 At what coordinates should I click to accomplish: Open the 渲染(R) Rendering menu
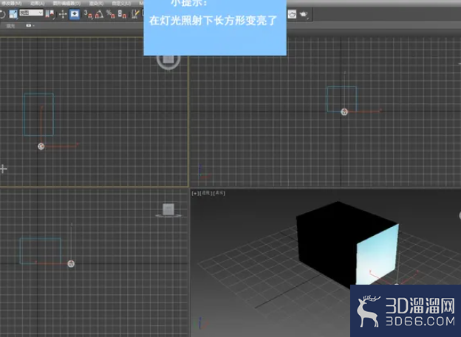[96, 3]
